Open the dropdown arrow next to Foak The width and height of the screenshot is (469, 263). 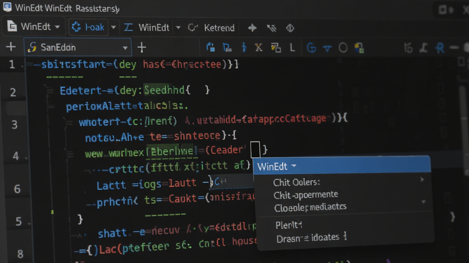(114, 27)
